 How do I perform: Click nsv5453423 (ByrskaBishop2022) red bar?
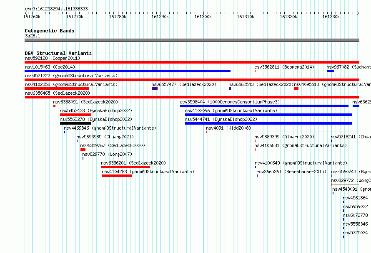[75, 115]
